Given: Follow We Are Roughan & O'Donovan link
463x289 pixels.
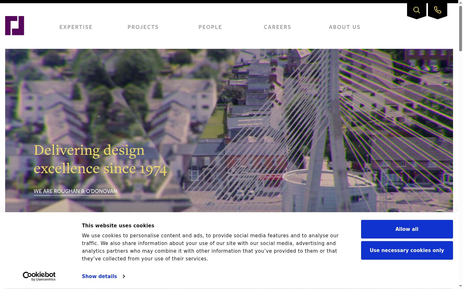Looking at the screenshot, I should [x=75, y=191].
